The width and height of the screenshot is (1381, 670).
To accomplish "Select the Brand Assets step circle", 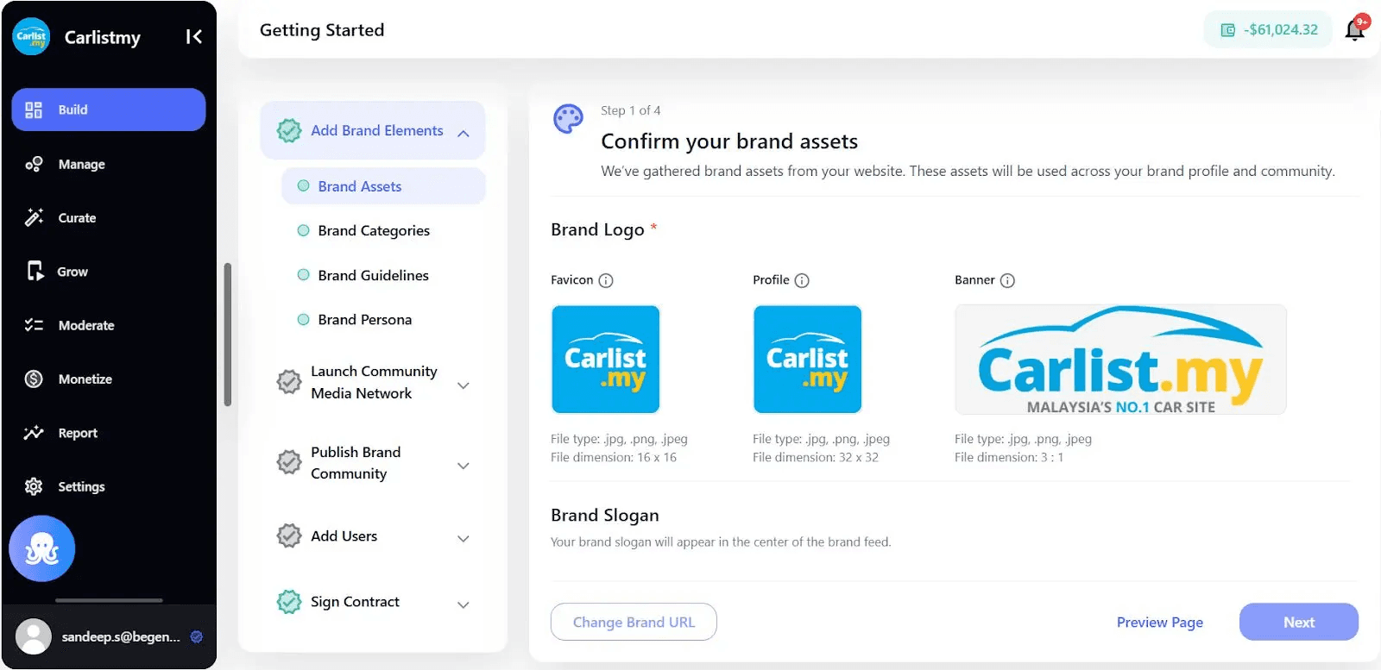I will click(303, 185).
